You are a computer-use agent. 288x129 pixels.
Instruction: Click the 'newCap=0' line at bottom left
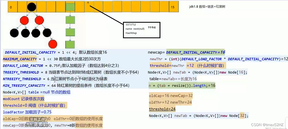(53, 125)
